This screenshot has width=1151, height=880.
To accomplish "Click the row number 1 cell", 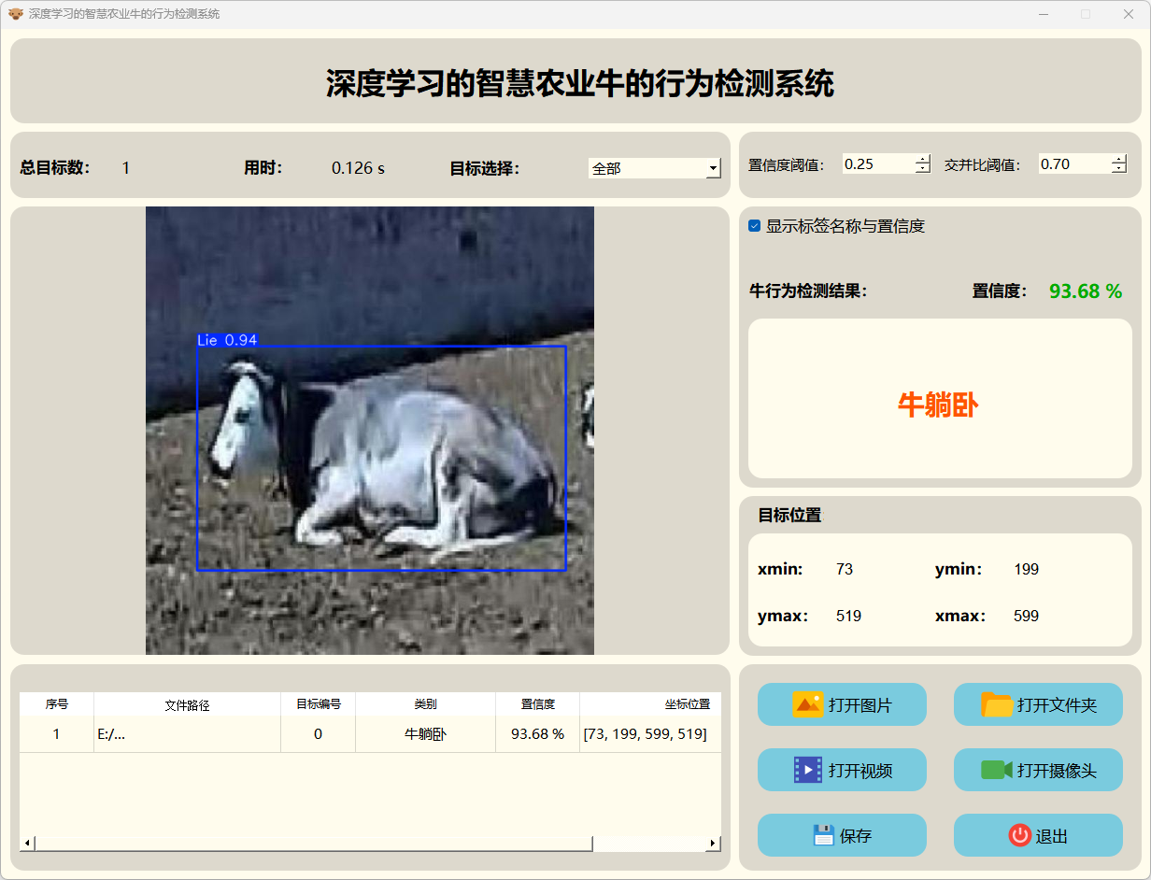I will coord(57,734).
